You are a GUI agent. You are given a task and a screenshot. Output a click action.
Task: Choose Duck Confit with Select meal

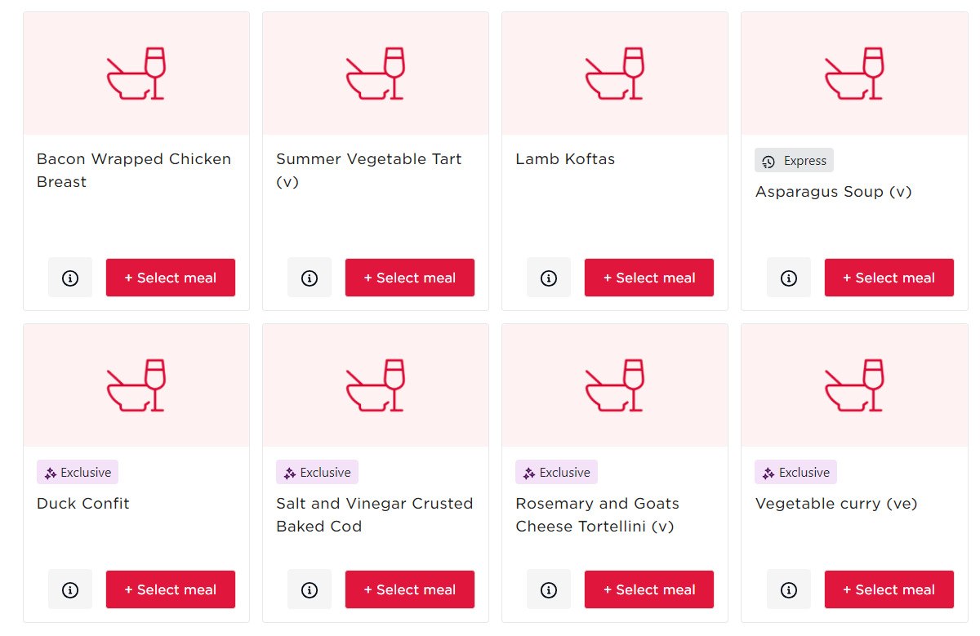coord(171,589)
